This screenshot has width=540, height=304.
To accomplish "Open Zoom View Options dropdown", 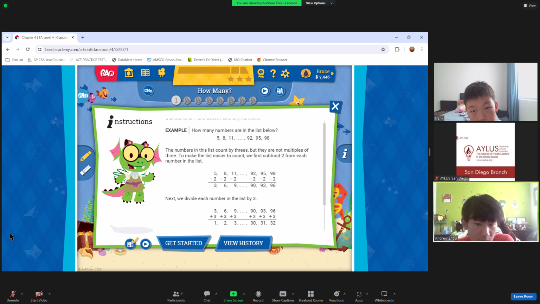I will click(319, 3).
